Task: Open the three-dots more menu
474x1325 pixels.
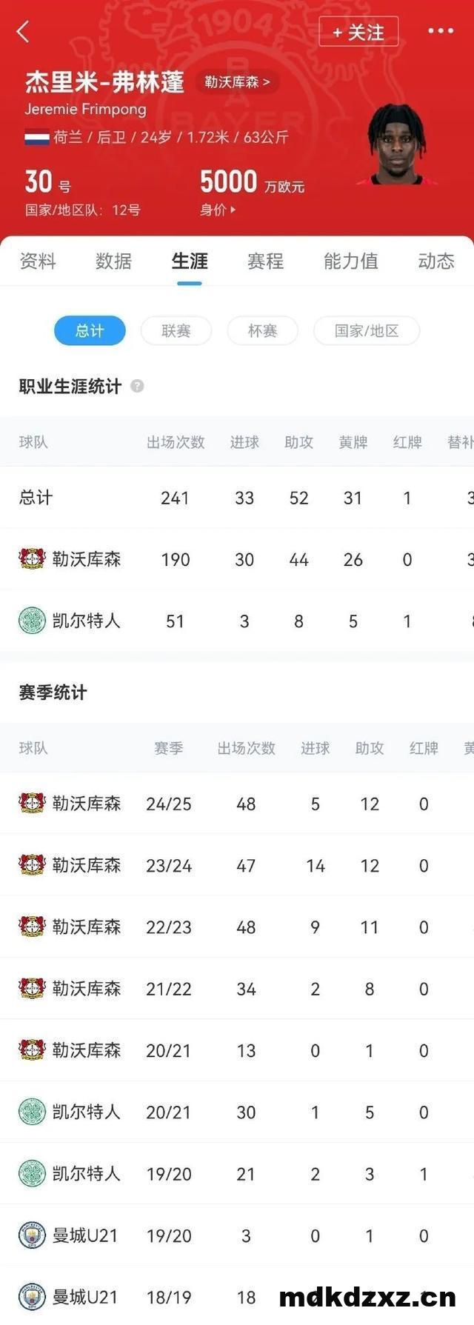Action: point(440,31)
